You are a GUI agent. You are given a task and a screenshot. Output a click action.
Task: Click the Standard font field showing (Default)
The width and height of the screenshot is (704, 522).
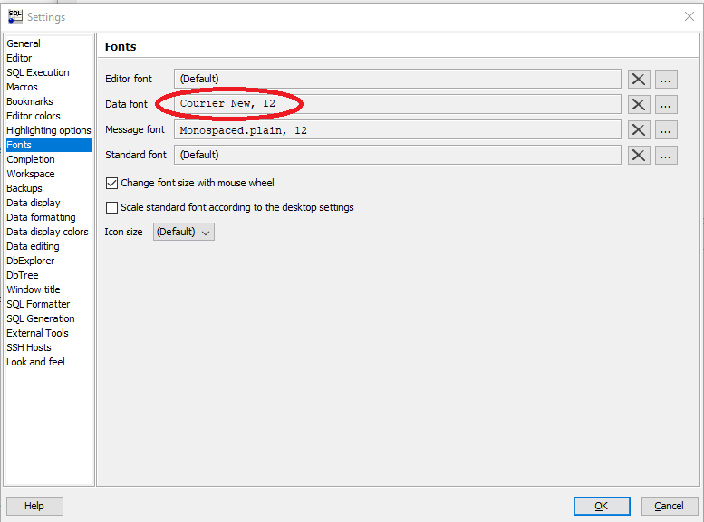398,155
